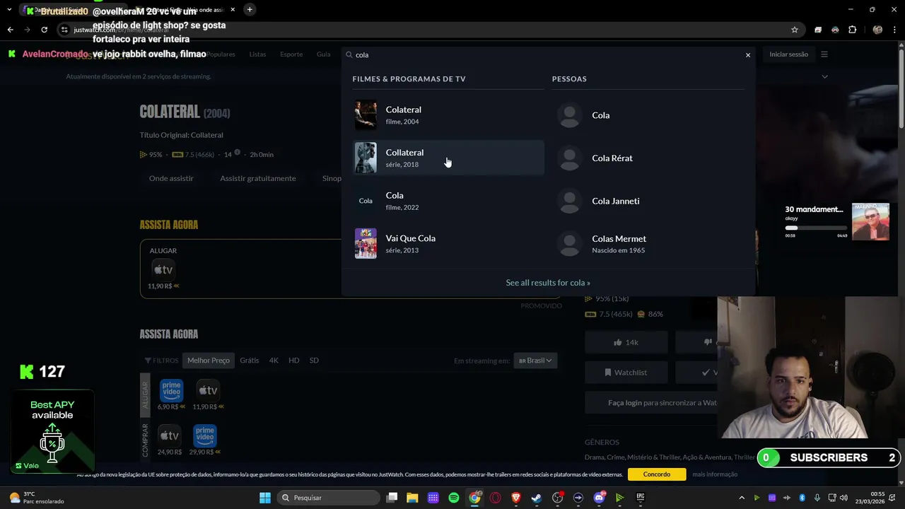Select the person result 'Cola'
The width and height of the screenshot is (905, 509).
click(x=648, y=115)
